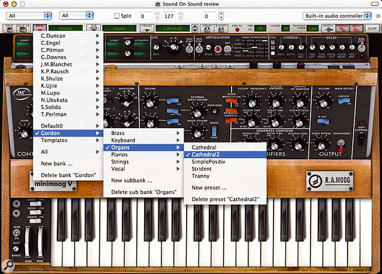
Task: Open the first All dropdown
Action: [29, 16]
